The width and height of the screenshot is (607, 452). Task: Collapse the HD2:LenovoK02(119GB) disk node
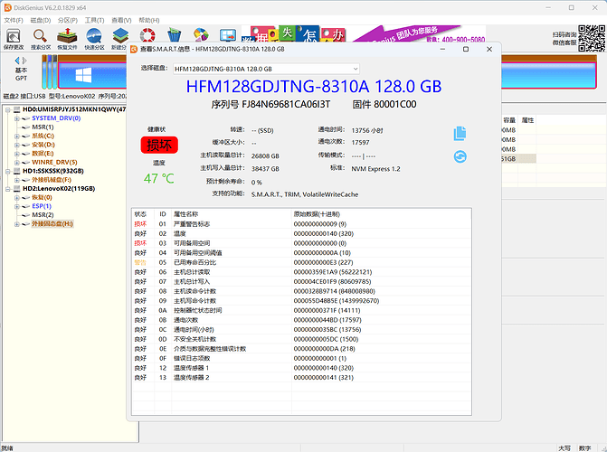(8, 189)
